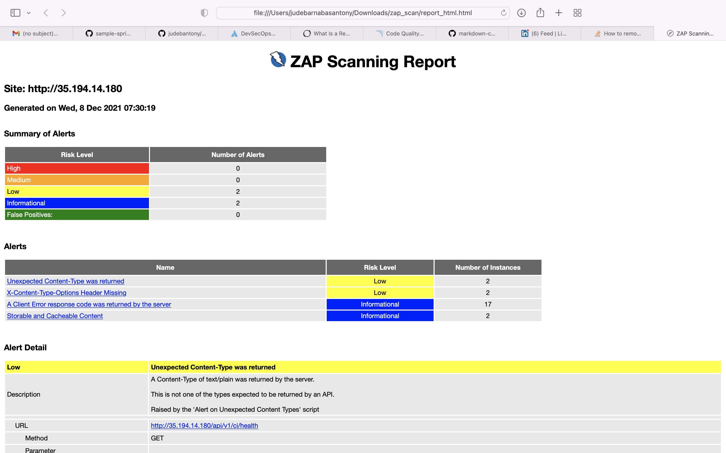Image resolution: width=726 pixels, height=453 pixels.
Task: Click the red High risk level cell
Action: coord(77,168)
